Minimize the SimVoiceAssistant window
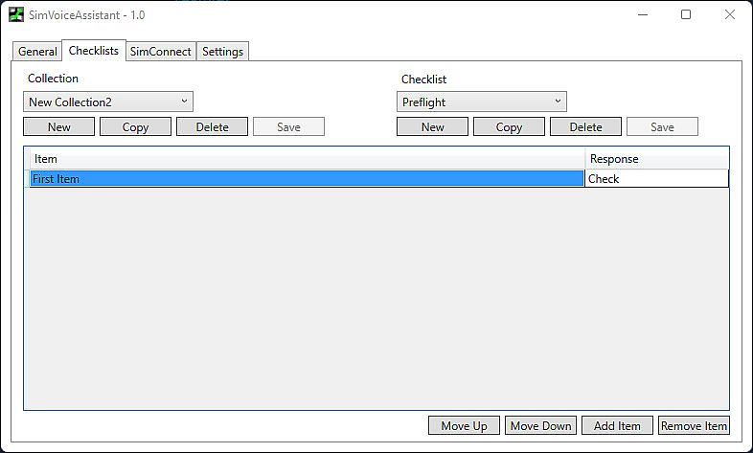The width and height of the screenshot is (753, 453). [x=643, y=15]
